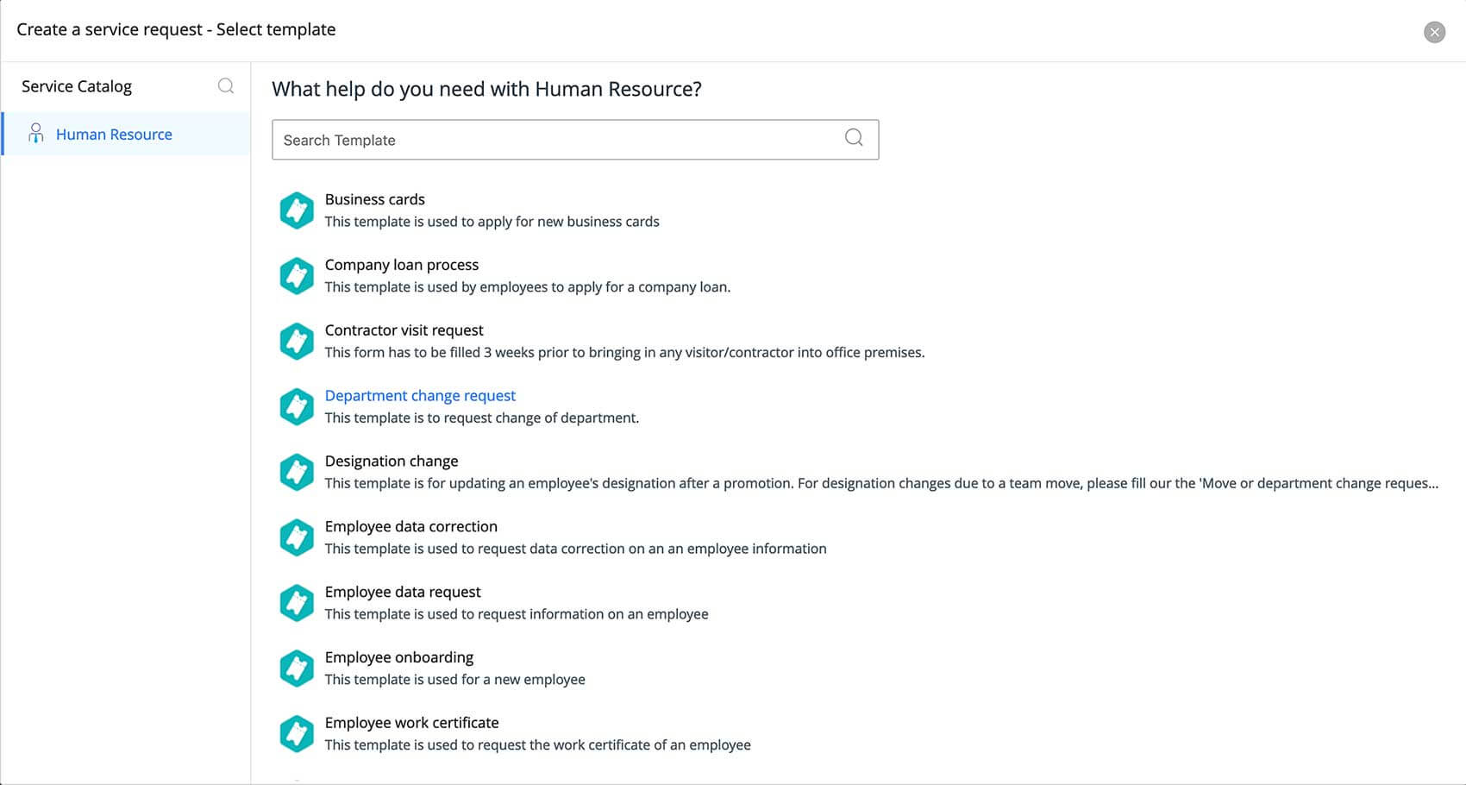Search the Service Catalog via magnifier icon
Screen dimensions: 1466x785
[226, 86]
